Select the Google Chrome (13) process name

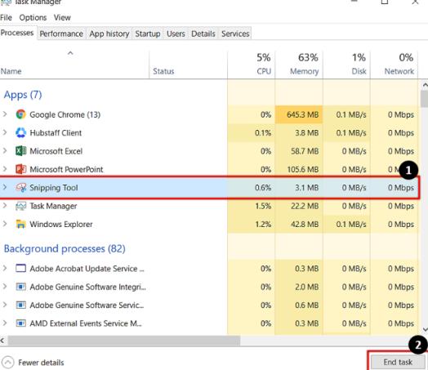click(65, 114)
